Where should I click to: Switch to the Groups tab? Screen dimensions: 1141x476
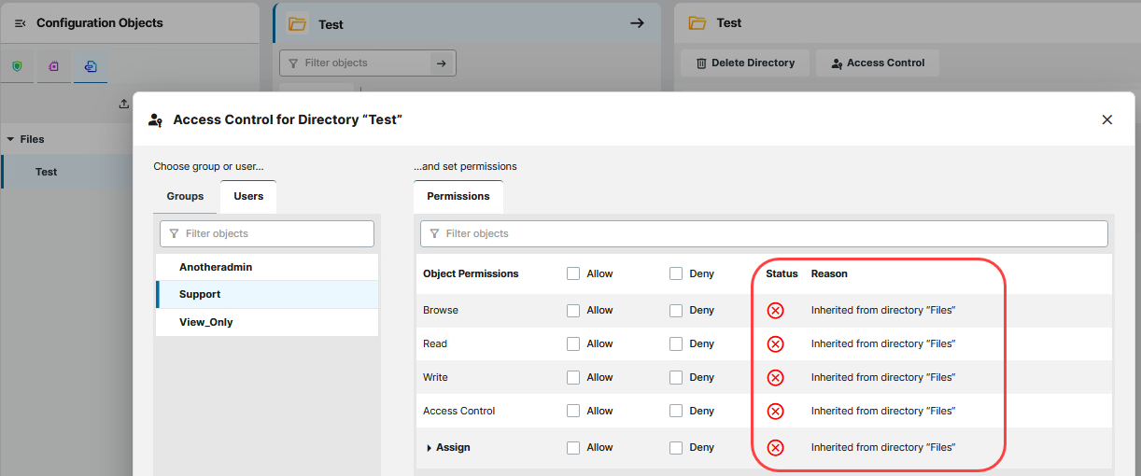[185, 197]
